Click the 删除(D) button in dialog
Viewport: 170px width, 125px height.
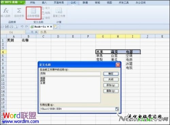pyautogui.click(x=111, y=91)
